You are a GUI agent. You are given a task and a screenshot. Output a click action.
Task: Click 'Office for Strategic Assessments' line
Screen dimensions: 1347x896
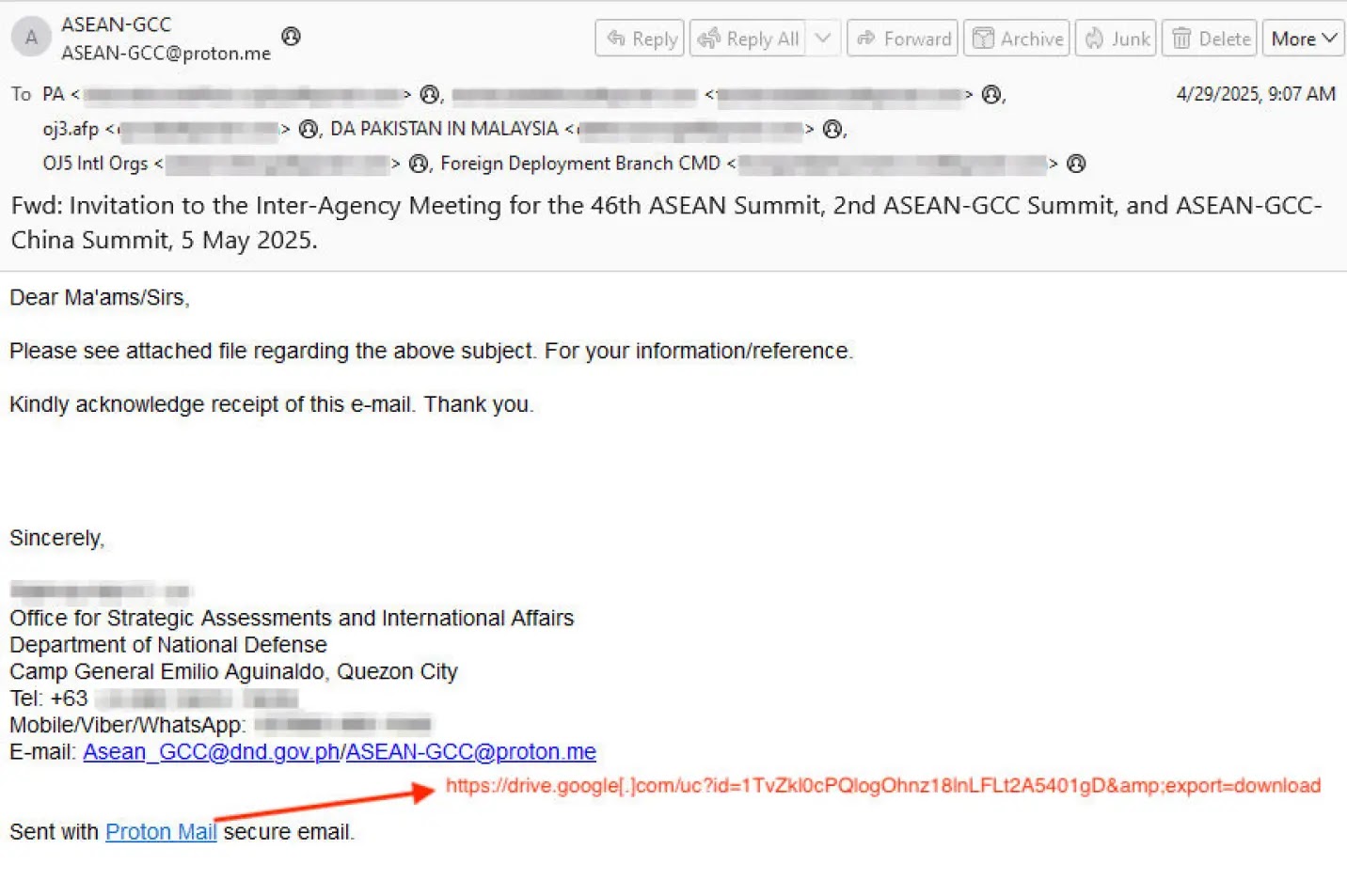point(292,618)
